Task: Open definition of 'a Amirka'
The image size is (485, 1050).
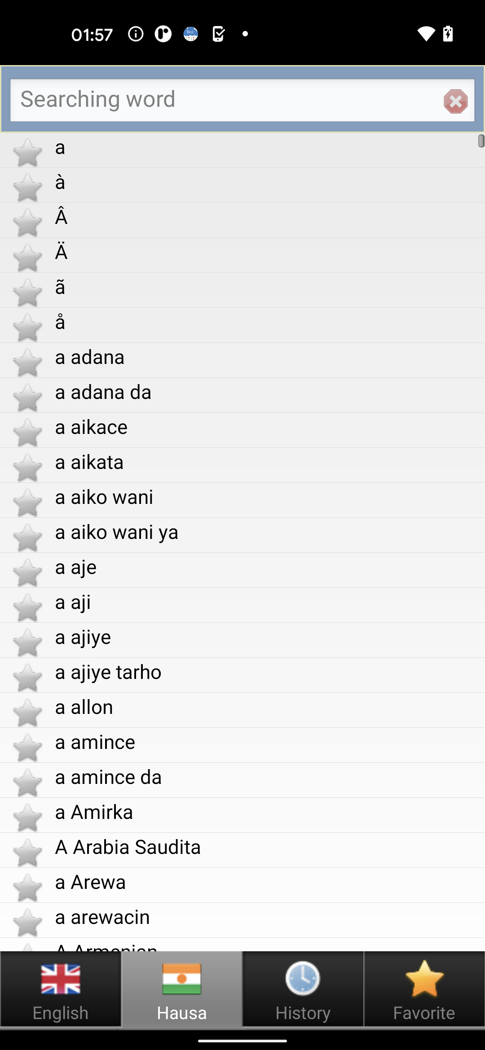Action: 242,815
